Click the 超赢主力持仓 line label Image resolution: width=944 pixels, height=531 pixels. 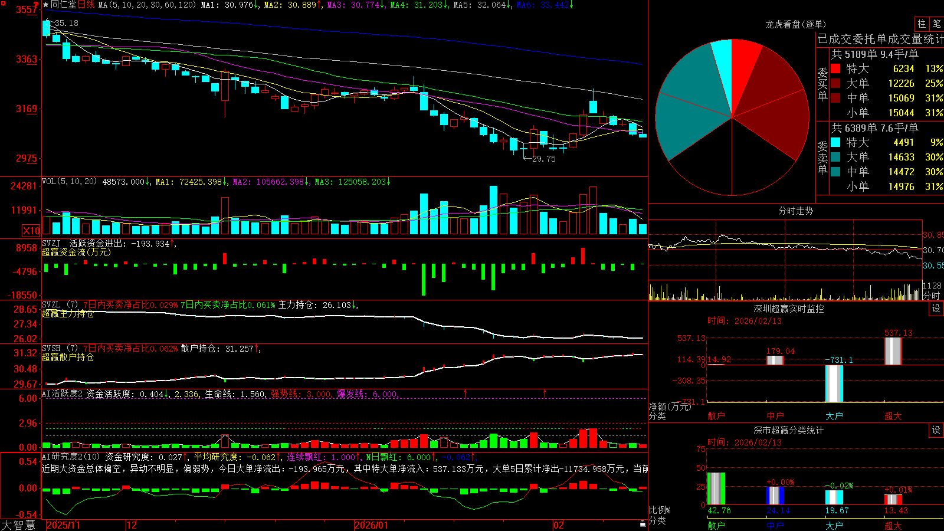[68, 313]
